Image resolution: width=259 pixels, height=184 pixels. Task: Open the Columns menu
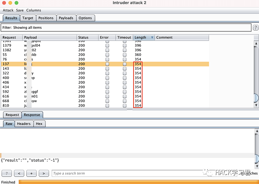[34, 10]
